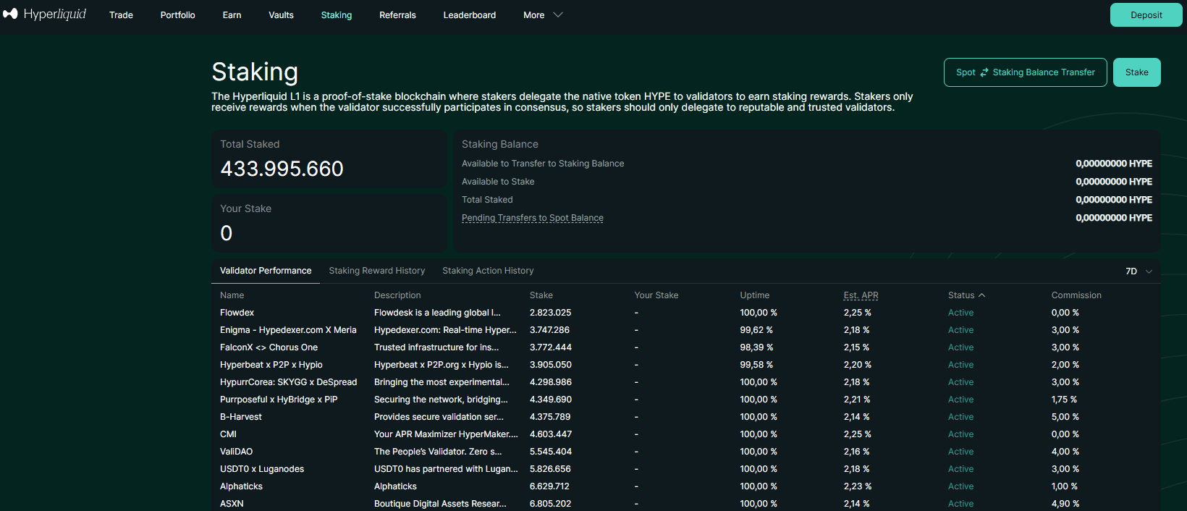Select the Alphaticks validator name
The height and width of the screenshot is (511, 1187).
pos(241,486)
